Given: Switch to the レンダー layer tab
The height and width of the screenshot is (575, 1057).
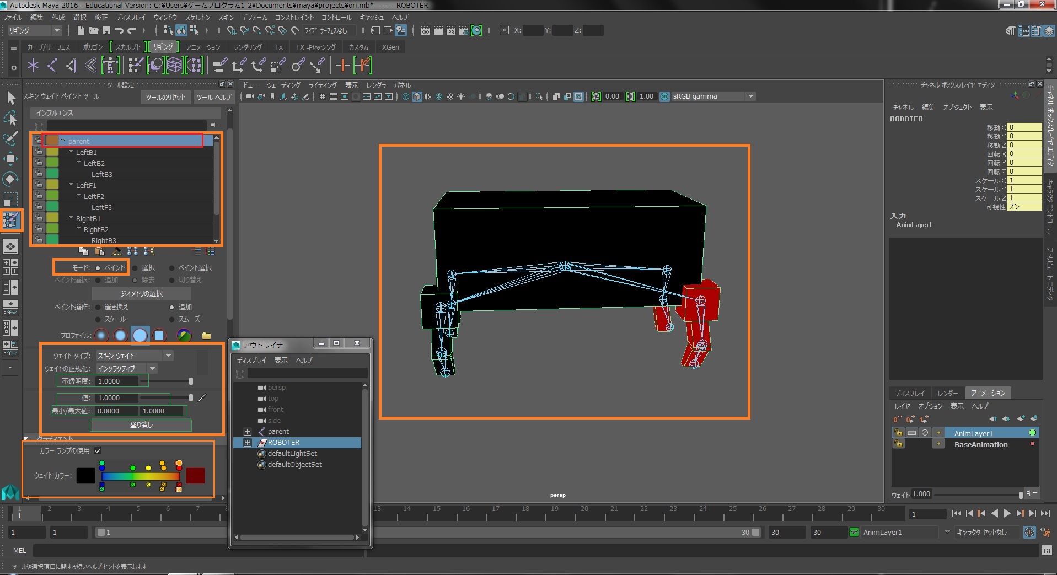Looking at the screenshot, I should 947,393.
